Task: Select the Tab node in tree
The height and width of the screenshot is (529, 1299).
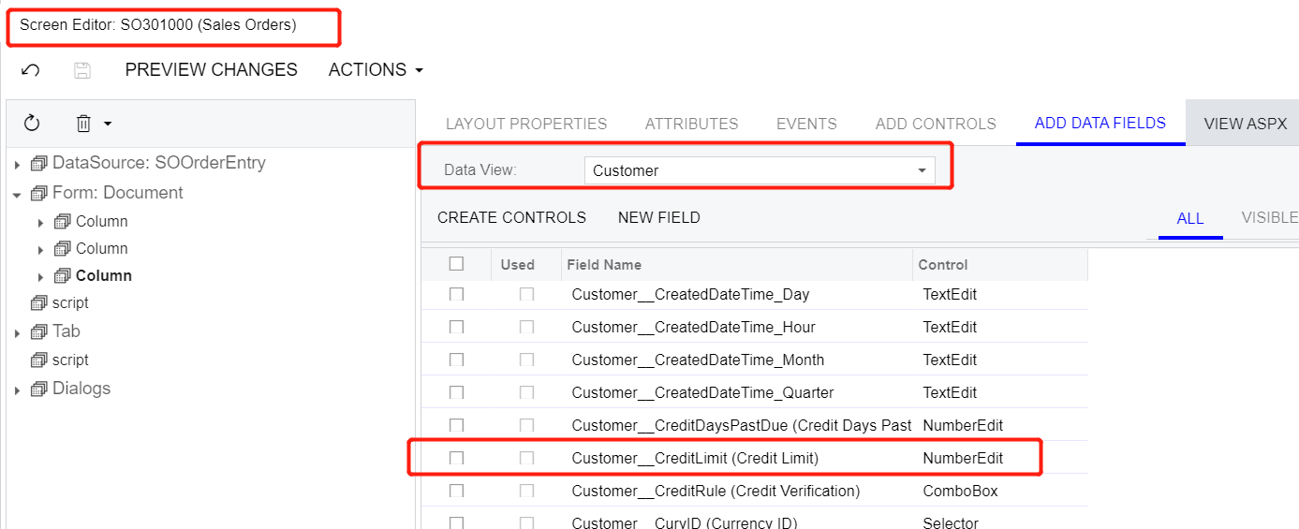Action: [66, 331]
